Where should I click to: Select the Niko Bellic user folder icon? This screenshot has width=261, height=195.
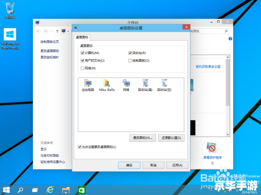107,85
